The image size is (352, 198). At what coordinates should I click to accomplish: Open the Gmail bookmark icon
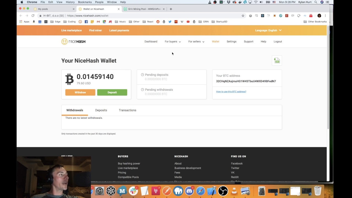pos(98,21)
